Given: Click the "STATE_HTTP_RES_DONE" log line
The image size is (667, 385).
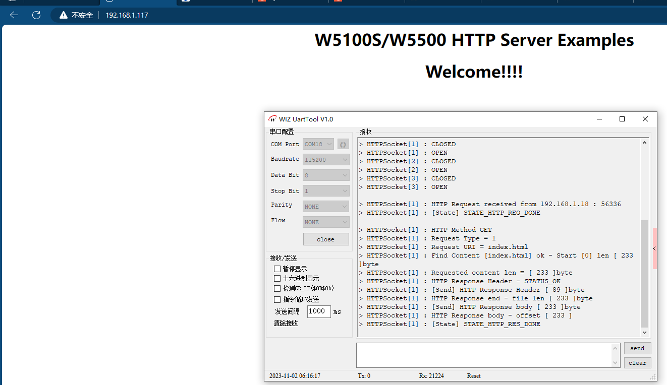Looking at the screenshot, I should (x=450, y=324).
